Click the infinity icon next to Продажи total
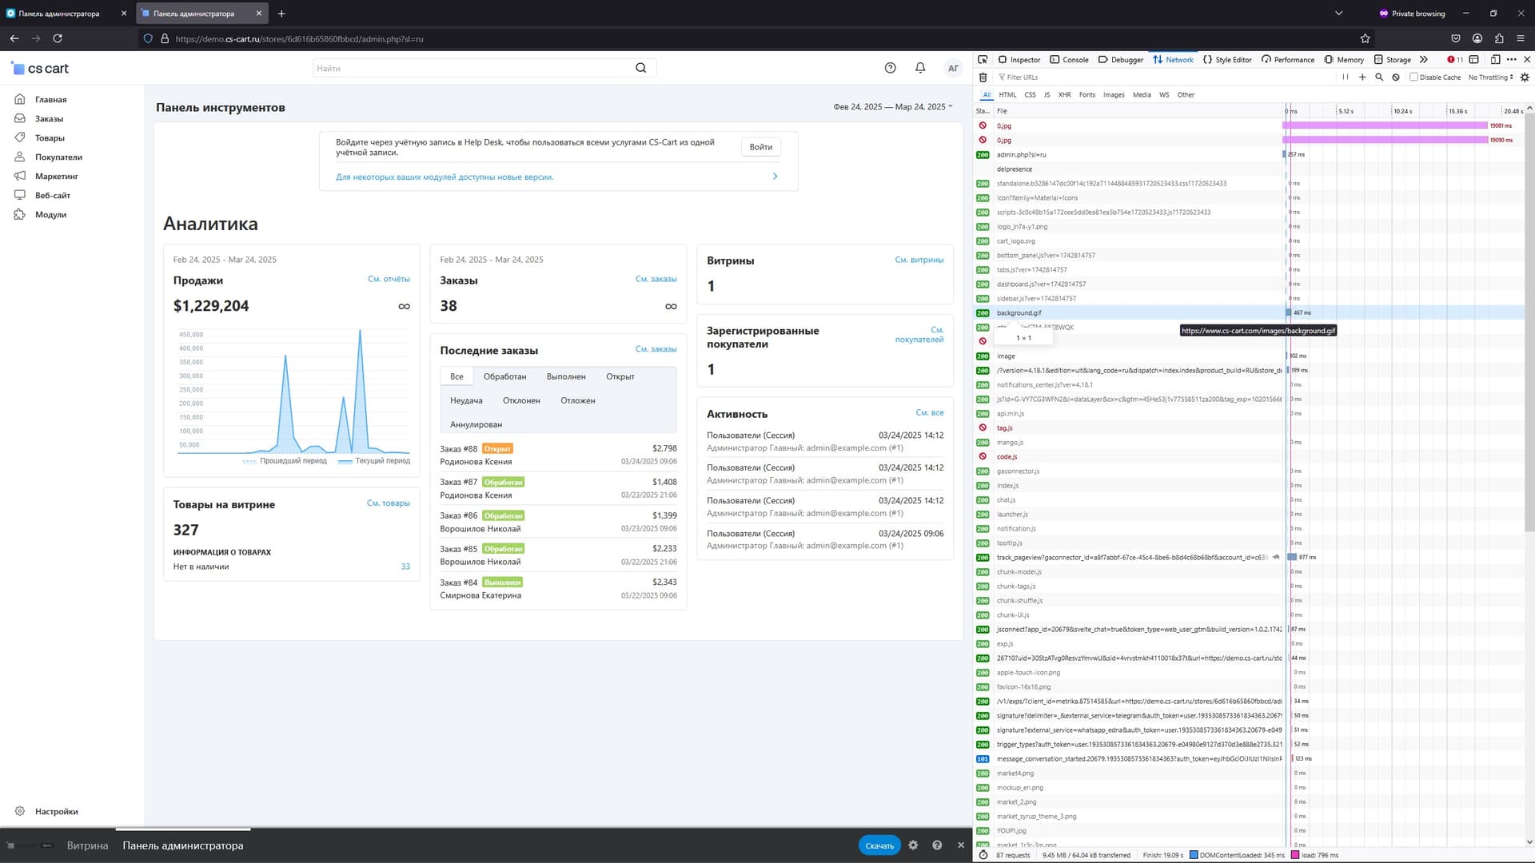Image resolution: width=1535 pixels, height=863 pixels. 405,307
